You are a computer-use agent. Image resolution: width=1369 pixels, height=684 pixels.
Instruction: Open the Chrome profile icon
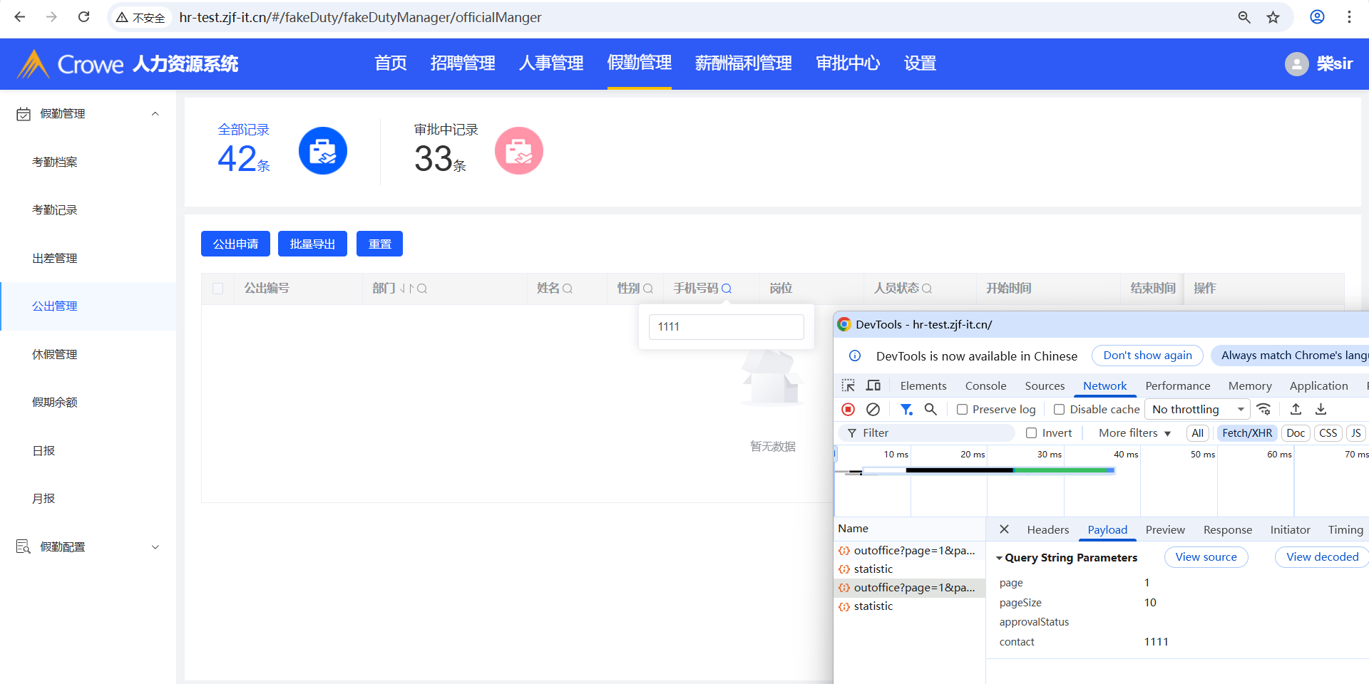tap(1318, 17)
